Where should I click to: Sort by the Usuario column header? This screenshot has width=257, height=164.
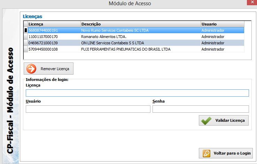(223, 24)
